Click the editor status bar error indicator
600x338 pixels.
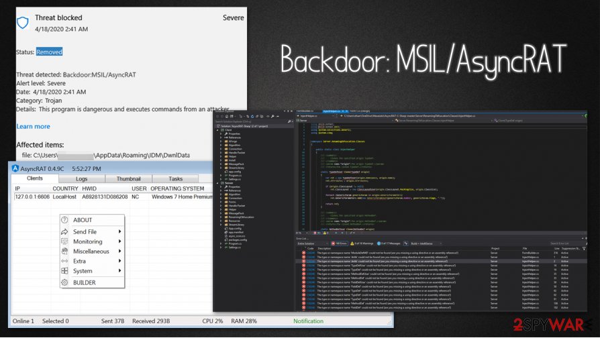pyautogui.click(x=317, y=233)
